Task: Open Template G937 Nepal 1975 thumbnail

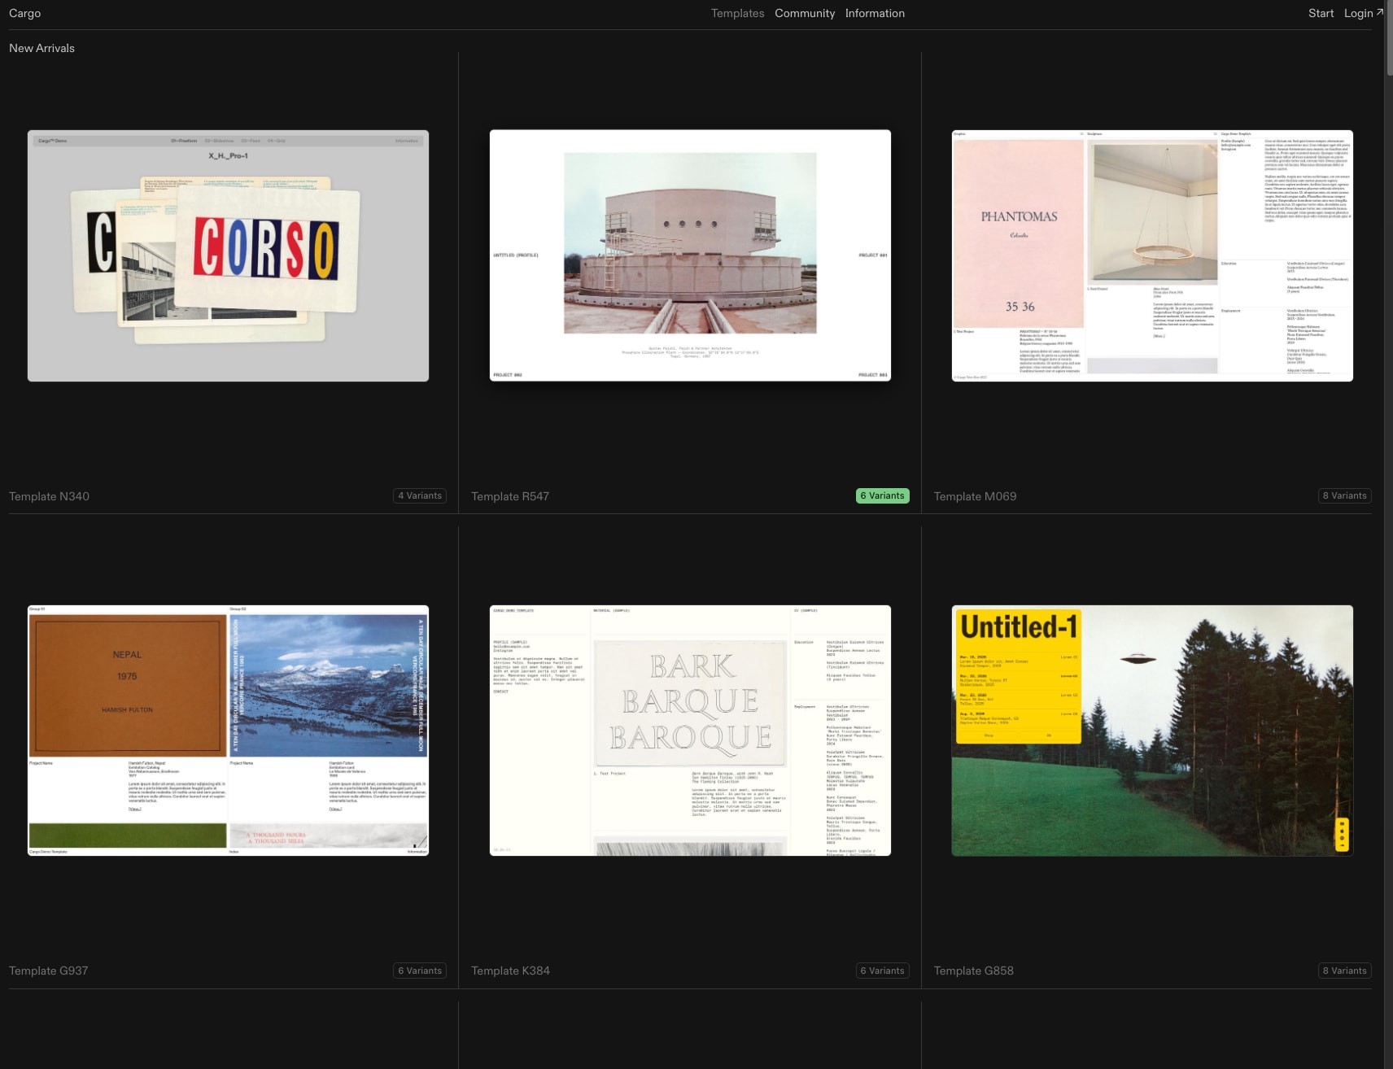Action: pos(228,731)
